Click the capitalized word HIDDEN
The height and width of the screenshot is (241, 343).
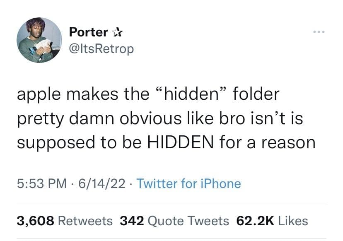[180, 142]
